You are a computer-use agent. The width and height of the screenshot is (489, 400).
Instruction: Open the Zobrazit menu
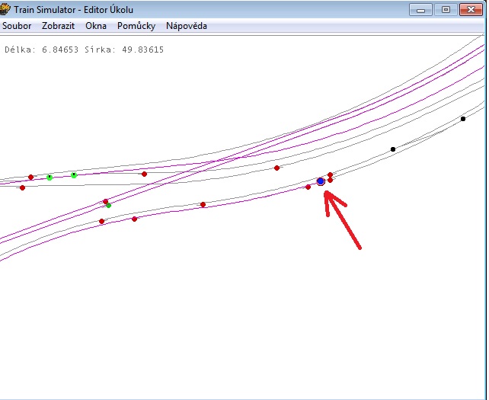[59, 26]
